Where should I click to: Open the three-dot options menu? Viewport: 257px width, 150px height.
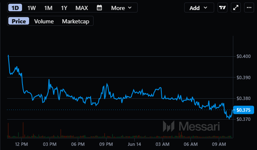(x=249, y=7)
